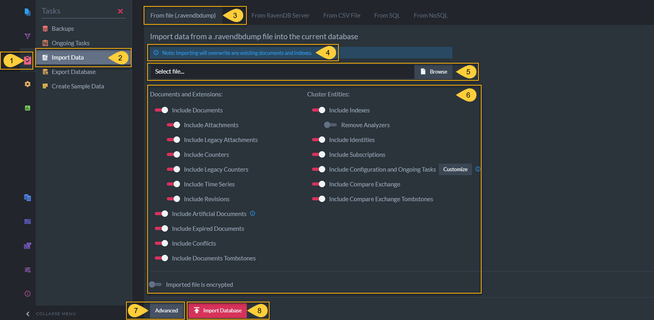
Task: Toggle Include Attachments switch
Action: coord(173,125)
